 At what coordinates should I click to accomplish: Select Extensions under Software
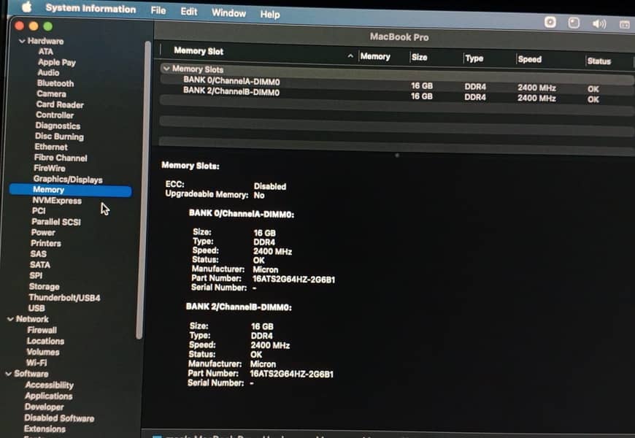click(x=45, y=429)
